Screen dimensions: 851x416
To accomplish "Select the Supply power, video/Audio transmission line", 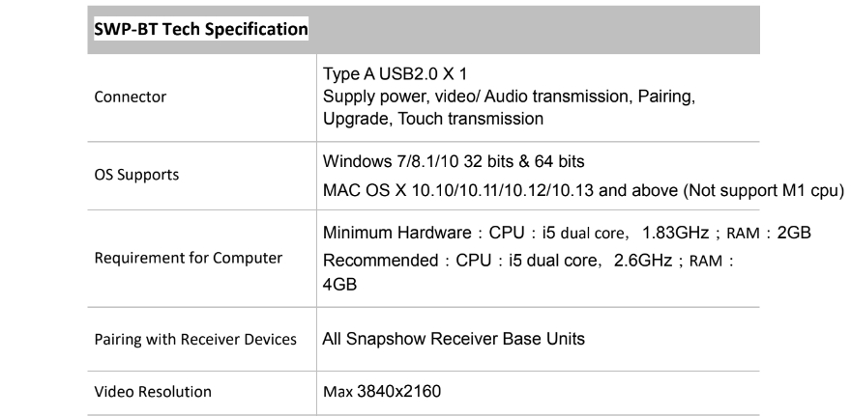I will pos(509,97).
